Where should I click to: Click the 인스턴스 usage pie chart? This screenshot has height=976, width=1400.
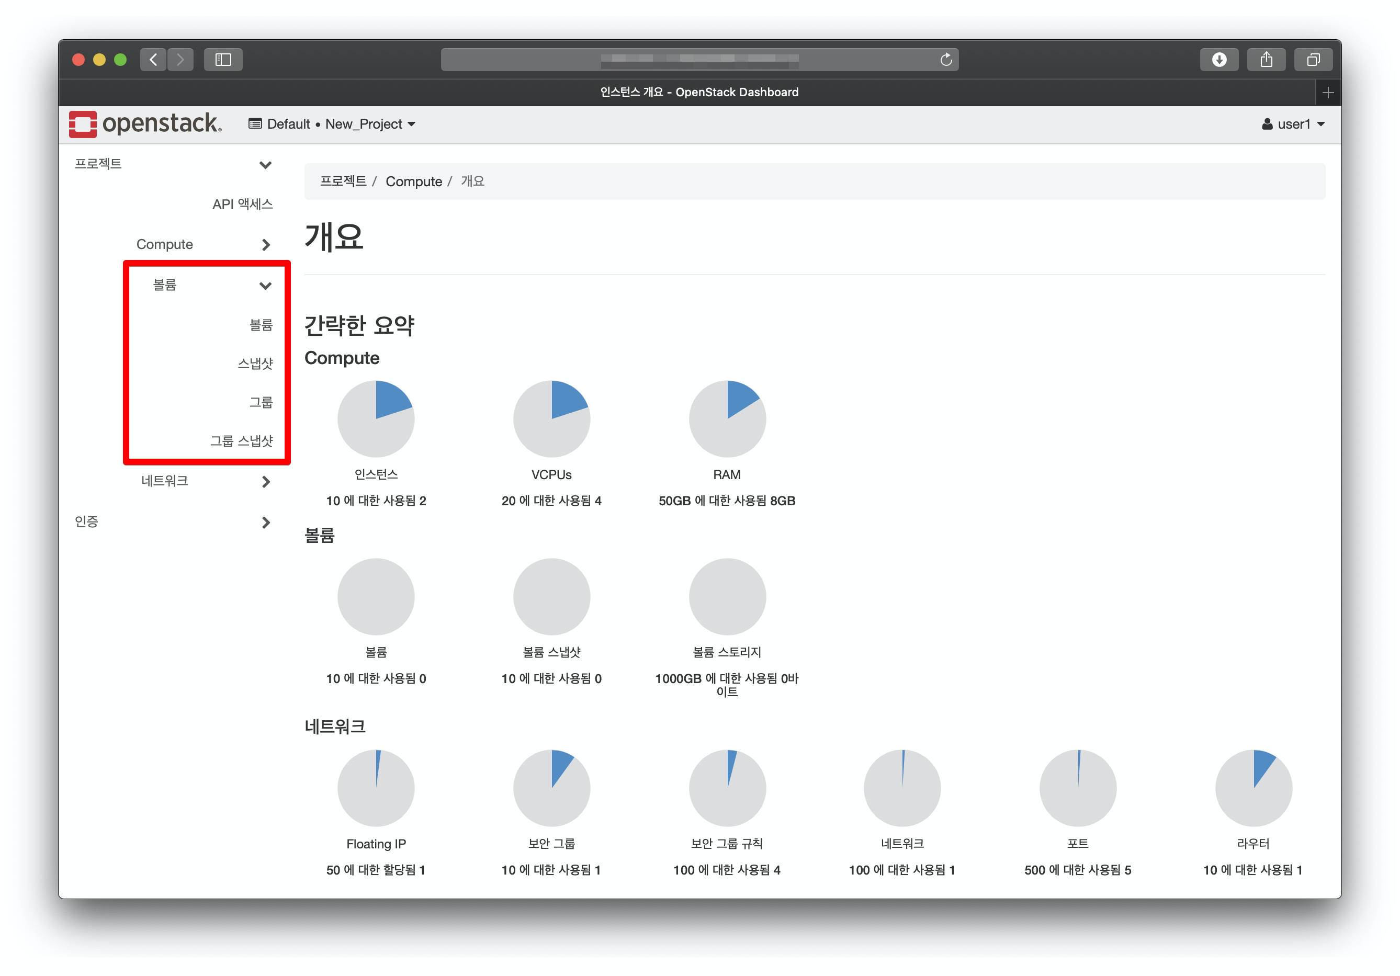(x=376, y=419)
